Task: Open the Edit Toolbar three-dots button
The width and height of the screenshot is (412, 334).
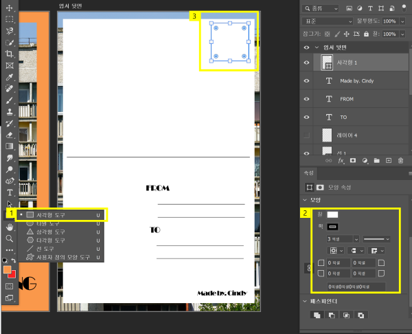Action: tap(10, 250)
